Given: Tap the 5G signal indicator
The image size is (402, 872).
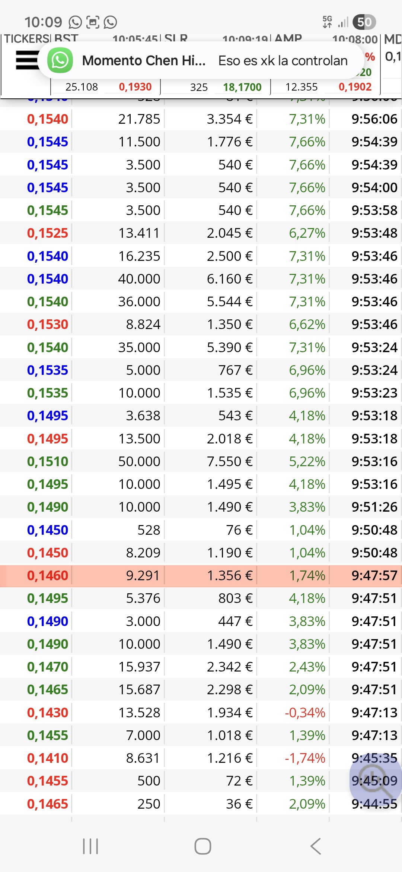Looking at the screenshot, I should [x=327, y=22].
